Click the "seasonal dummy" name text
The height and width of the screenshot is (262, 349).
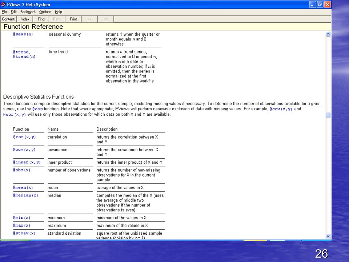(x=65, y=34)
